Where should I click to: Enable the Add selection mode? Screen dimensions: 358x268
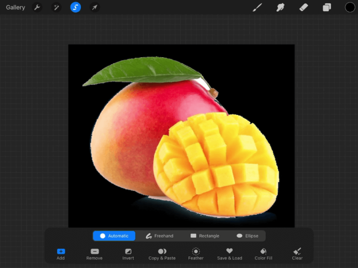pyautogui.click(x=60, y=254)
